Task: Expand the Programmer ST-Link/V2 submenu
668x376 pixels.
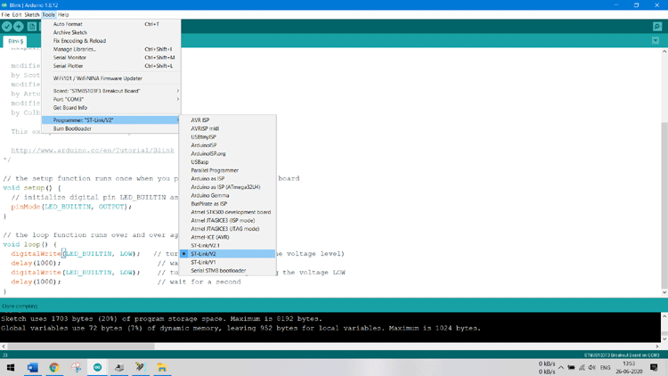Action: (x=110, y=120)
